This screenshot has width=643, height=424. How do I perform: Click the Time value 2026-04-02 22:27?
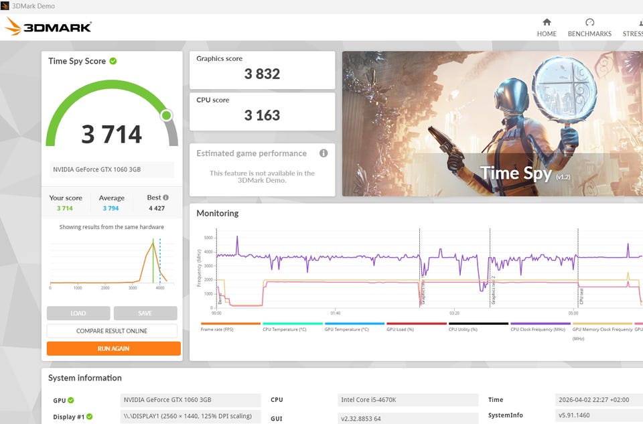(599, 400)
